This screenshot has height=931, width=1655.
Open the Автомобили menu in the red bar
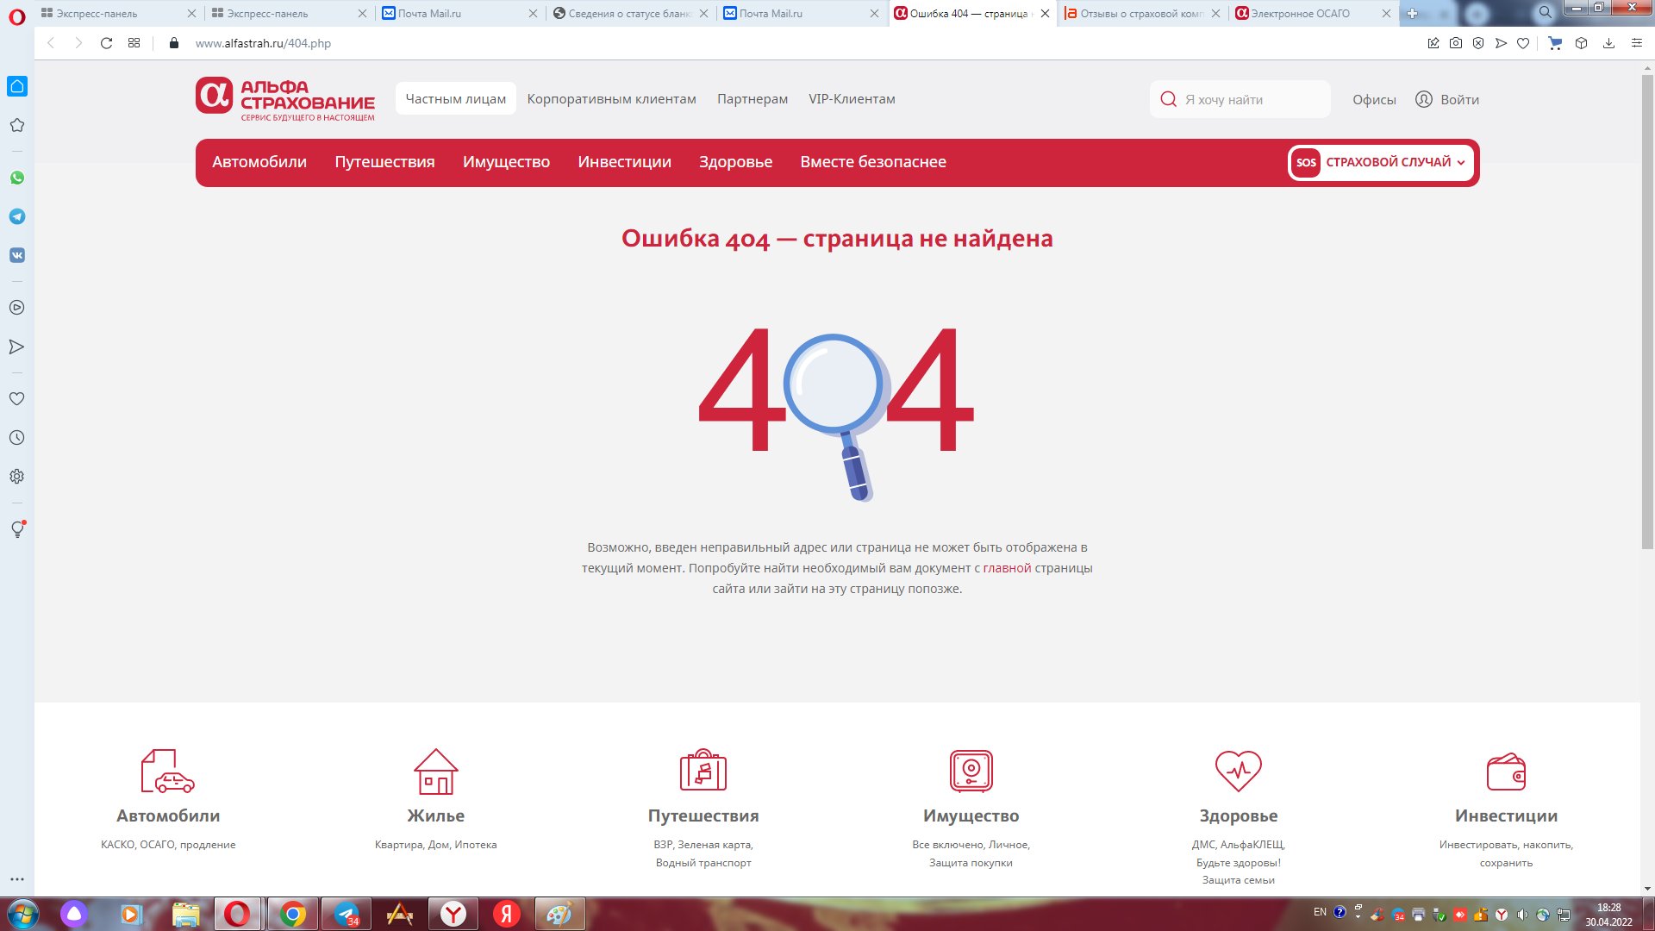coord(259,162)
